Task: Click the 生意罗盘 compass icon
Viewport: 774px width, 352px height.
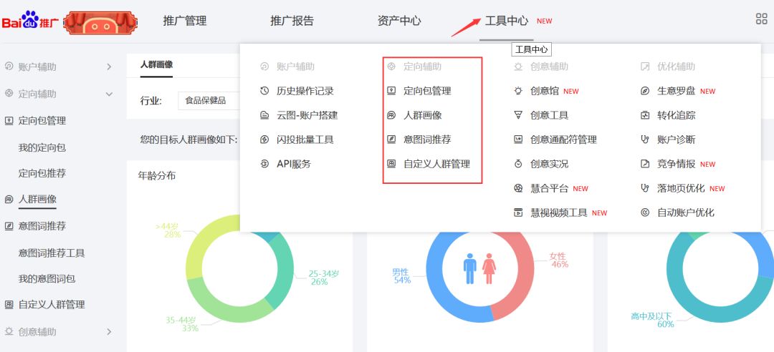Action: [645, 91]
